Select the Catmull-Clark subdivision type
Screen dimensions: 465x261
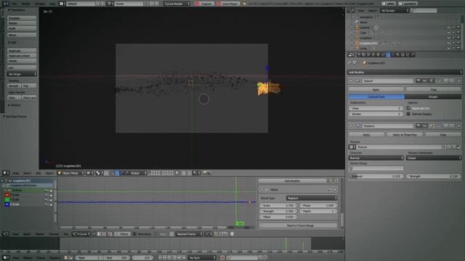click(x=376, y=96)
